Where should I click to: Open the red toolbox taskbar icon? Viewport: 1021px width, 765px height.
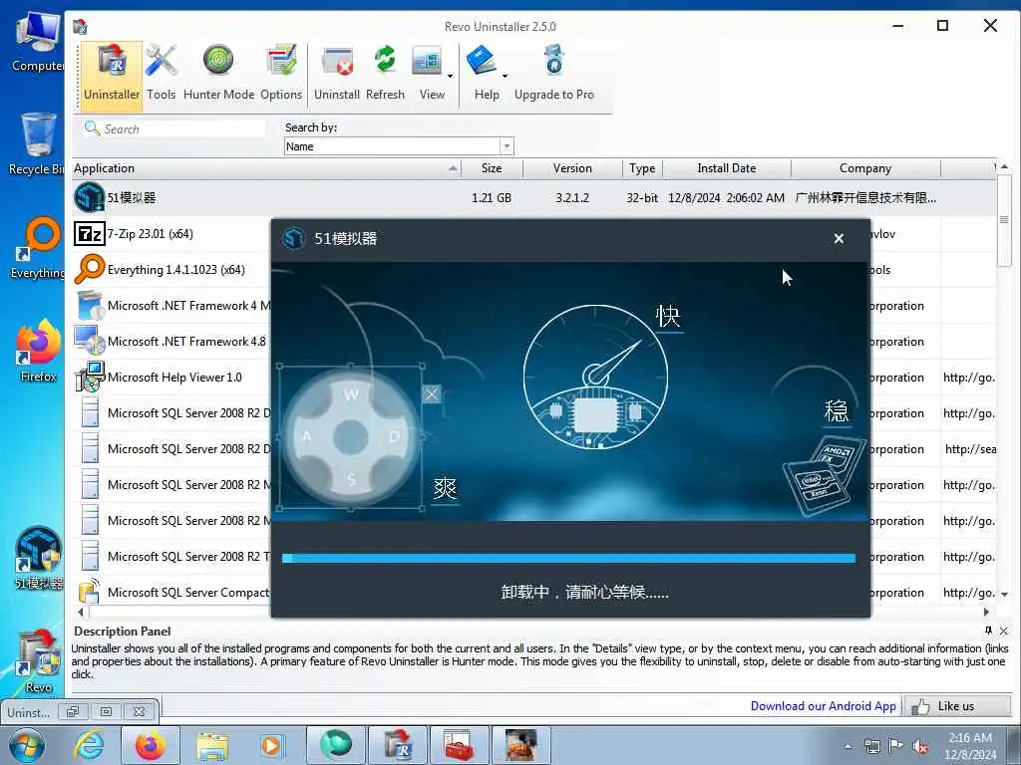(x=459, y=745)
